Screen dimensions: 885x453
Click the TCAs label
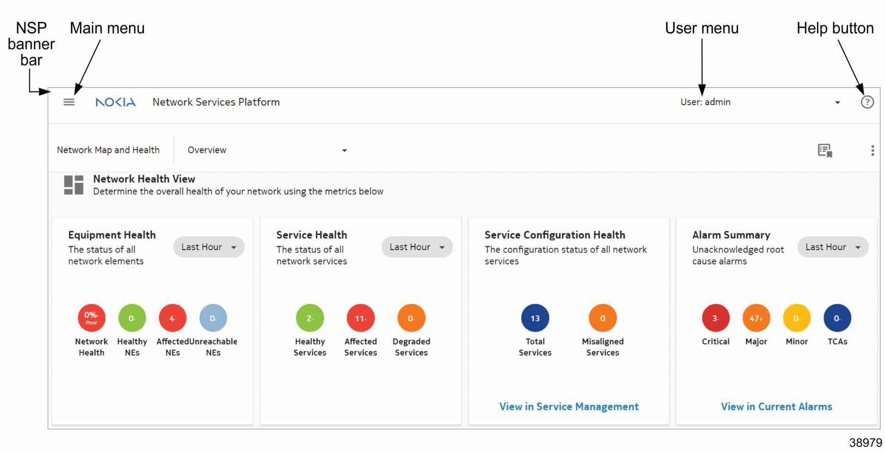coord(838,342)
